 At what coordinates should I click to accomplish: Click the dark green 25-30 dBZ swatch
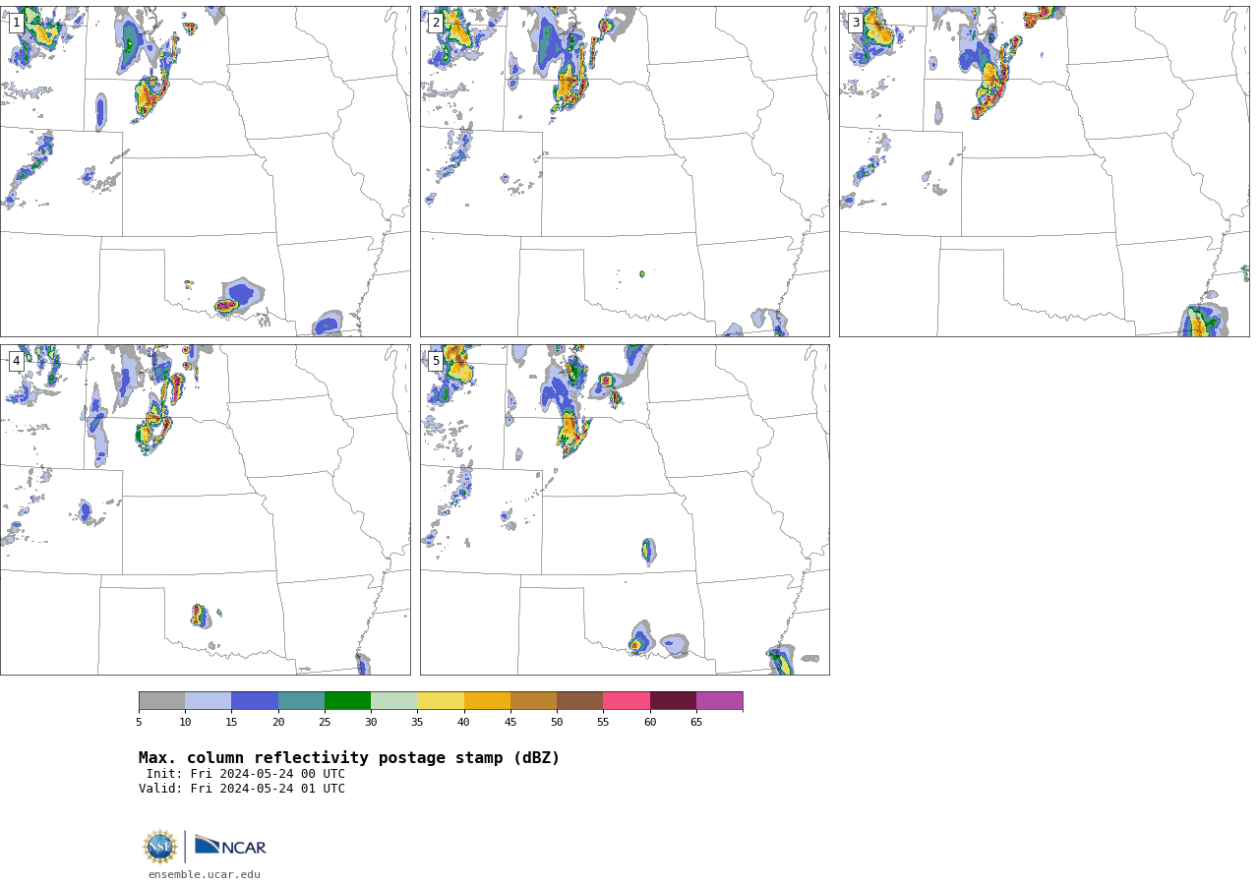pos(347,701)
